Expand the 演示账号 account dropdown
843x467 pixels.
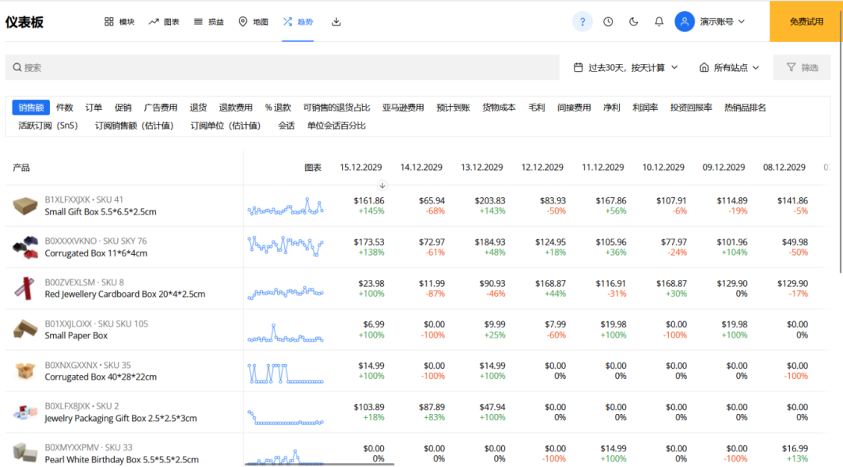click(722, 22)
